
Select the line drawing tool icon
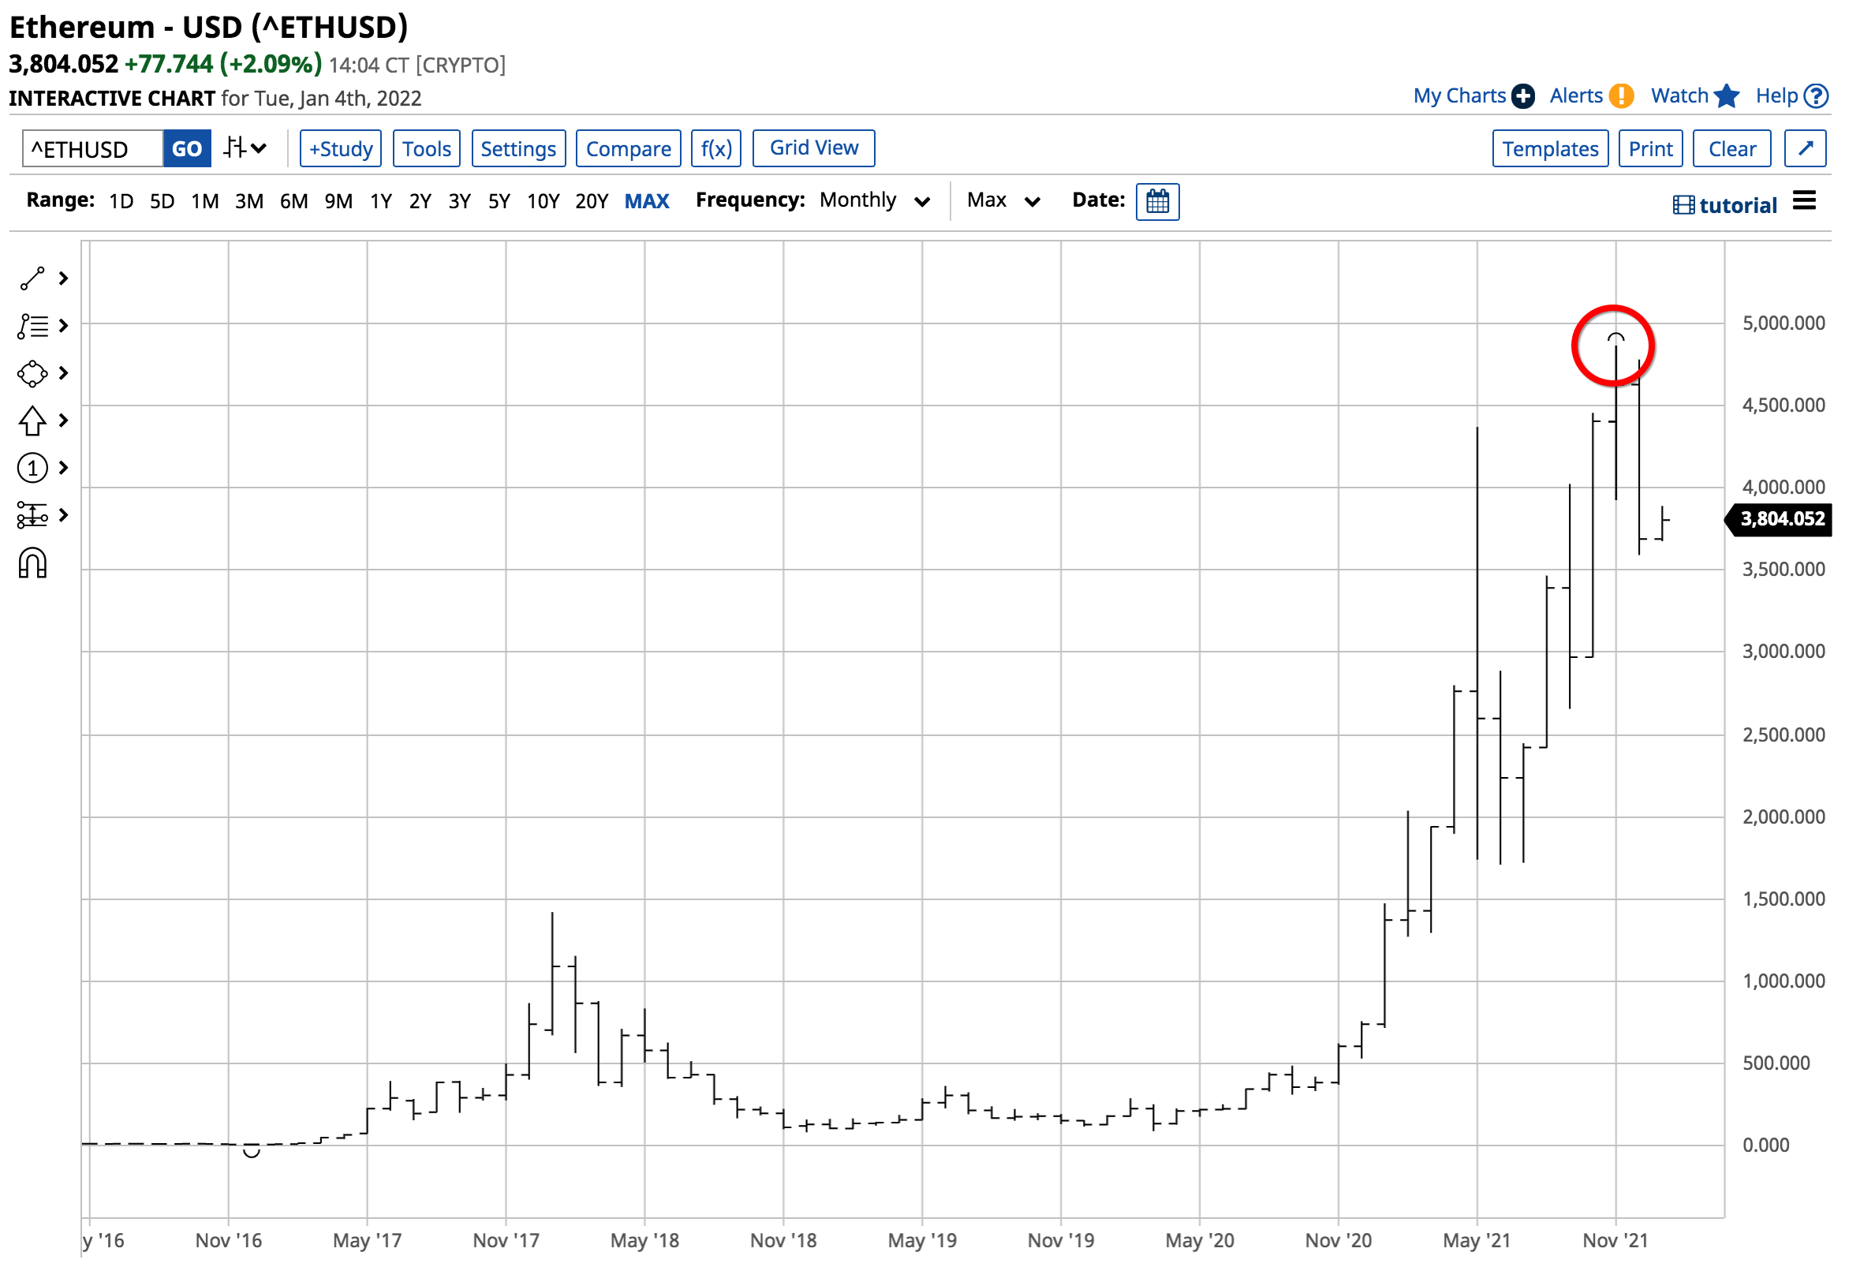pyautogui.click(x=32, y=279)
